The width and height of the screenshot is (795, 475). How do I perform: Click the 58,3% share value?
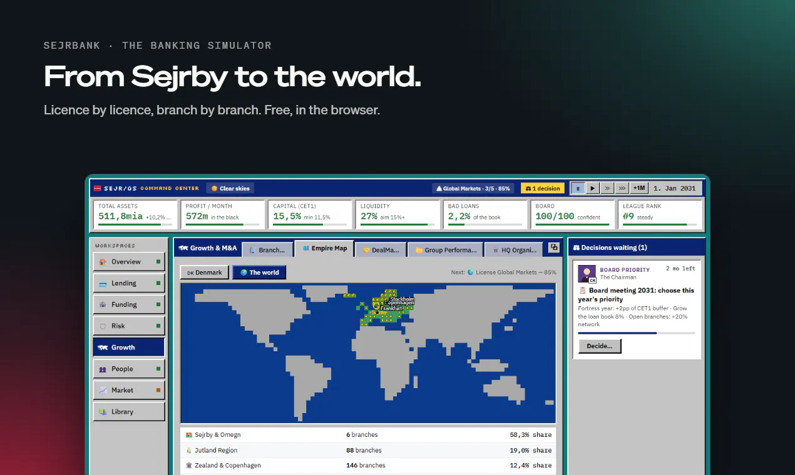tap(531, 434)
